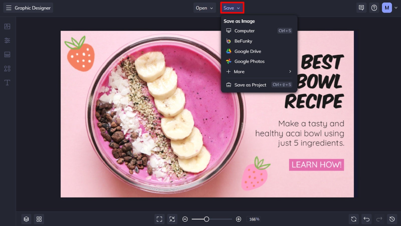
Task: Click fit-to-screen zoom icon
Action: point(159,219)
